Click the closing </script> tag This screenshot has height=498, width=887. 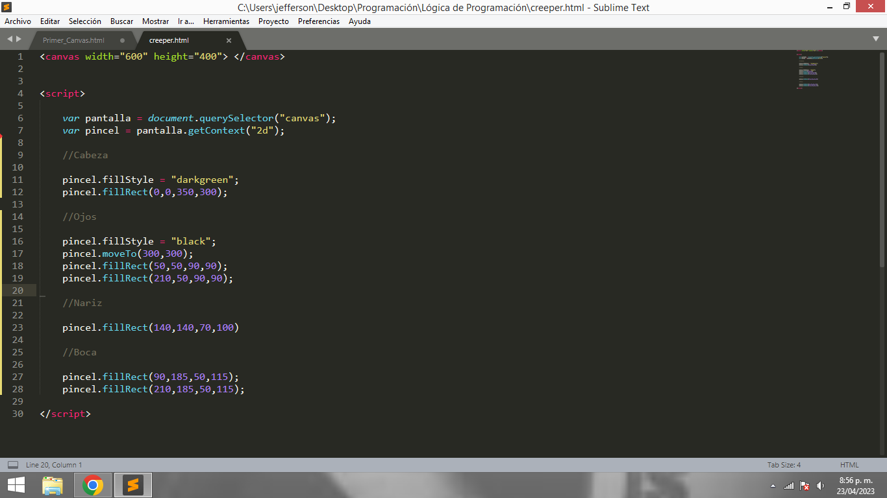coord(66,414)
